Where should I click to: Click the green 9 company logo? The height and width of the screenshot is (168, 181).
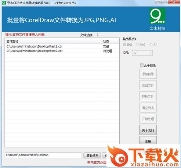tap(158, 16)
